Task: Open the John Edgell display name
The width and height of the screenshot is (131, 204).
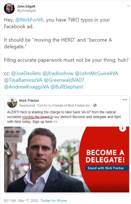Action: coord(26,6)
